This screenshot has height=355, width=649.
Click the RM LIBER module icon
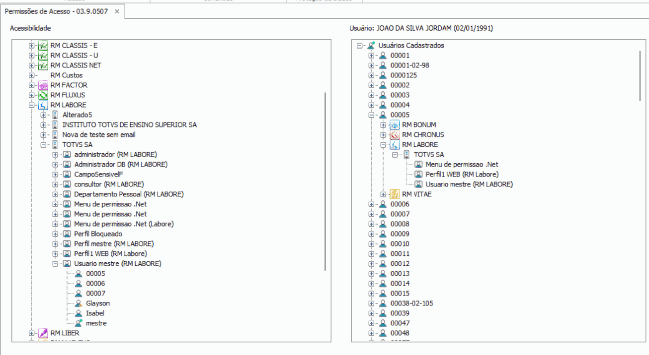tap(43, 333)
